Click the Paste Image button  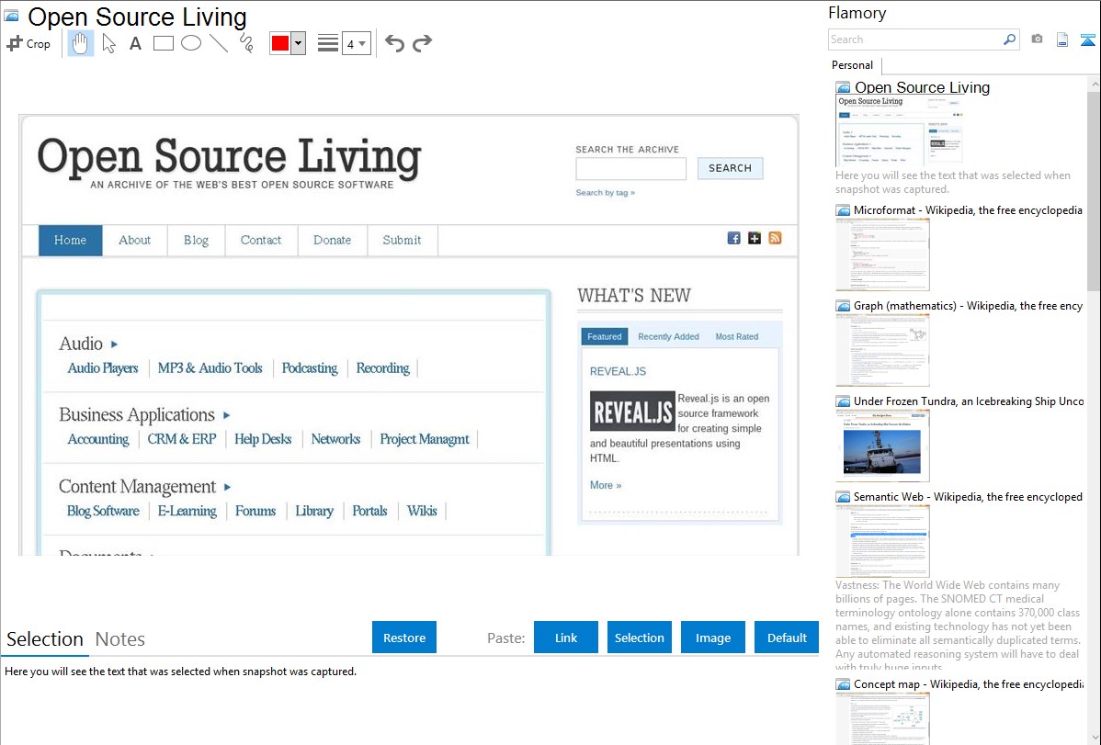point(712,638)
